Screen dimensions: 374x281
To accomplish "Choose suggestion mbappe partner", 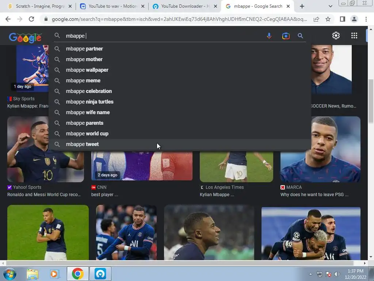I will click(x=180, y=49).
